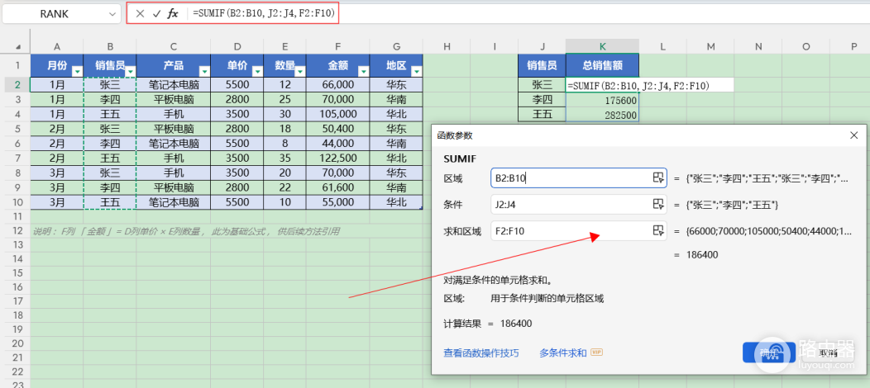The image size is (870, 388).
Task: Click cell K3 with value 175600
Action: [x=602, y=100]
